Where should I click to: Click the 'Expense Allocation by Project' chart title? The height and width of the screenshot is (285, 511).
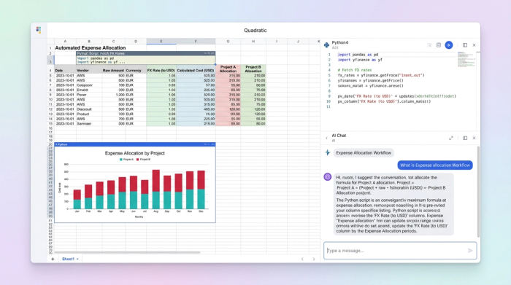coord(134,153)
